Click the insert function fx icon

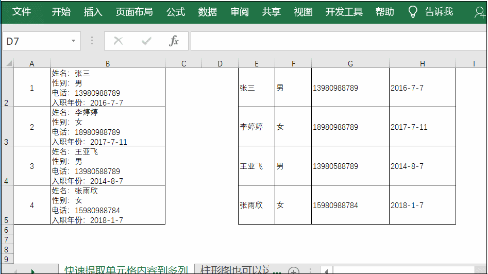(174, 41)
